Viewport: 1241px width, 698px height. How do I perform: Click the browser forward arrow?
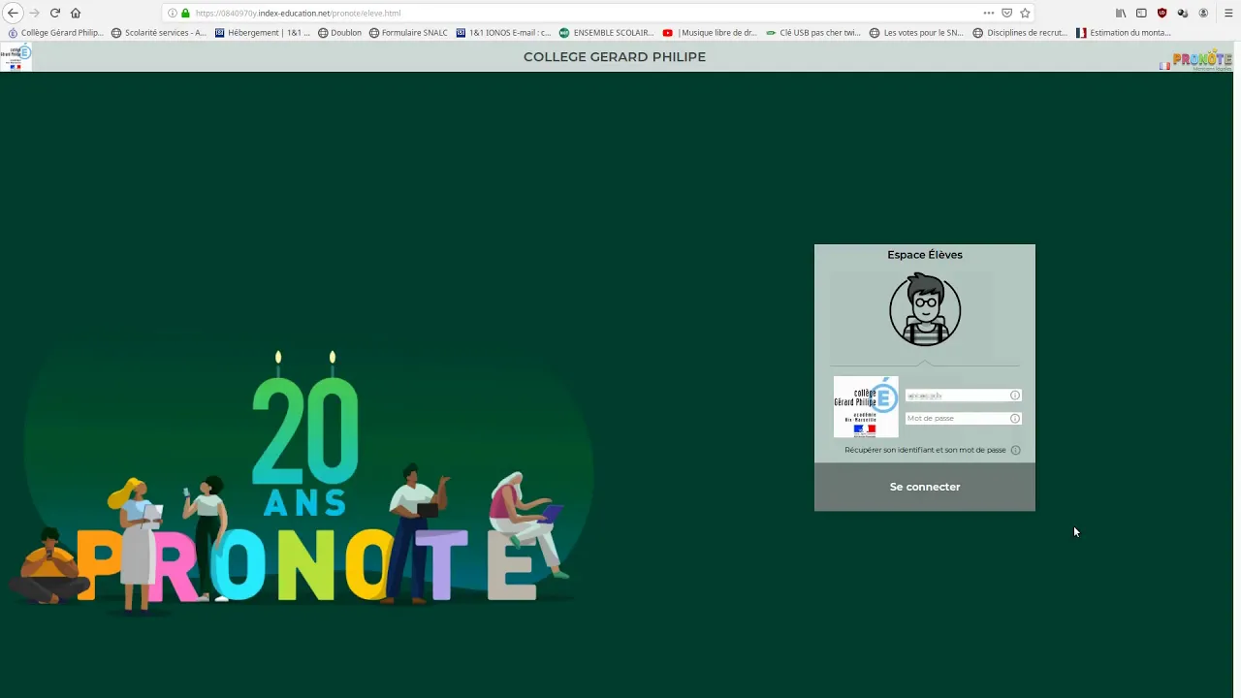pyautogui.click(x=34, y=13)
